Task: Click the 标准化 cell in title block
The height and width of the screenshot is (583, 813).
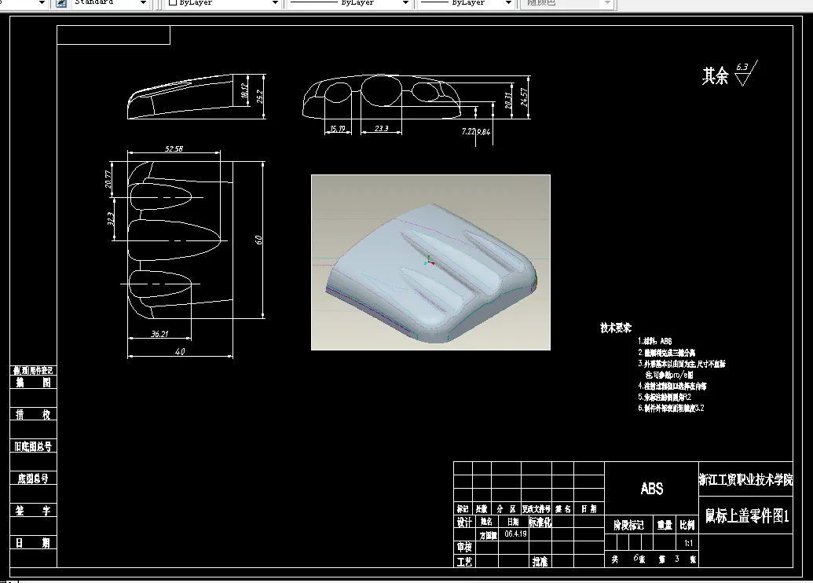Action: [540, 522]
